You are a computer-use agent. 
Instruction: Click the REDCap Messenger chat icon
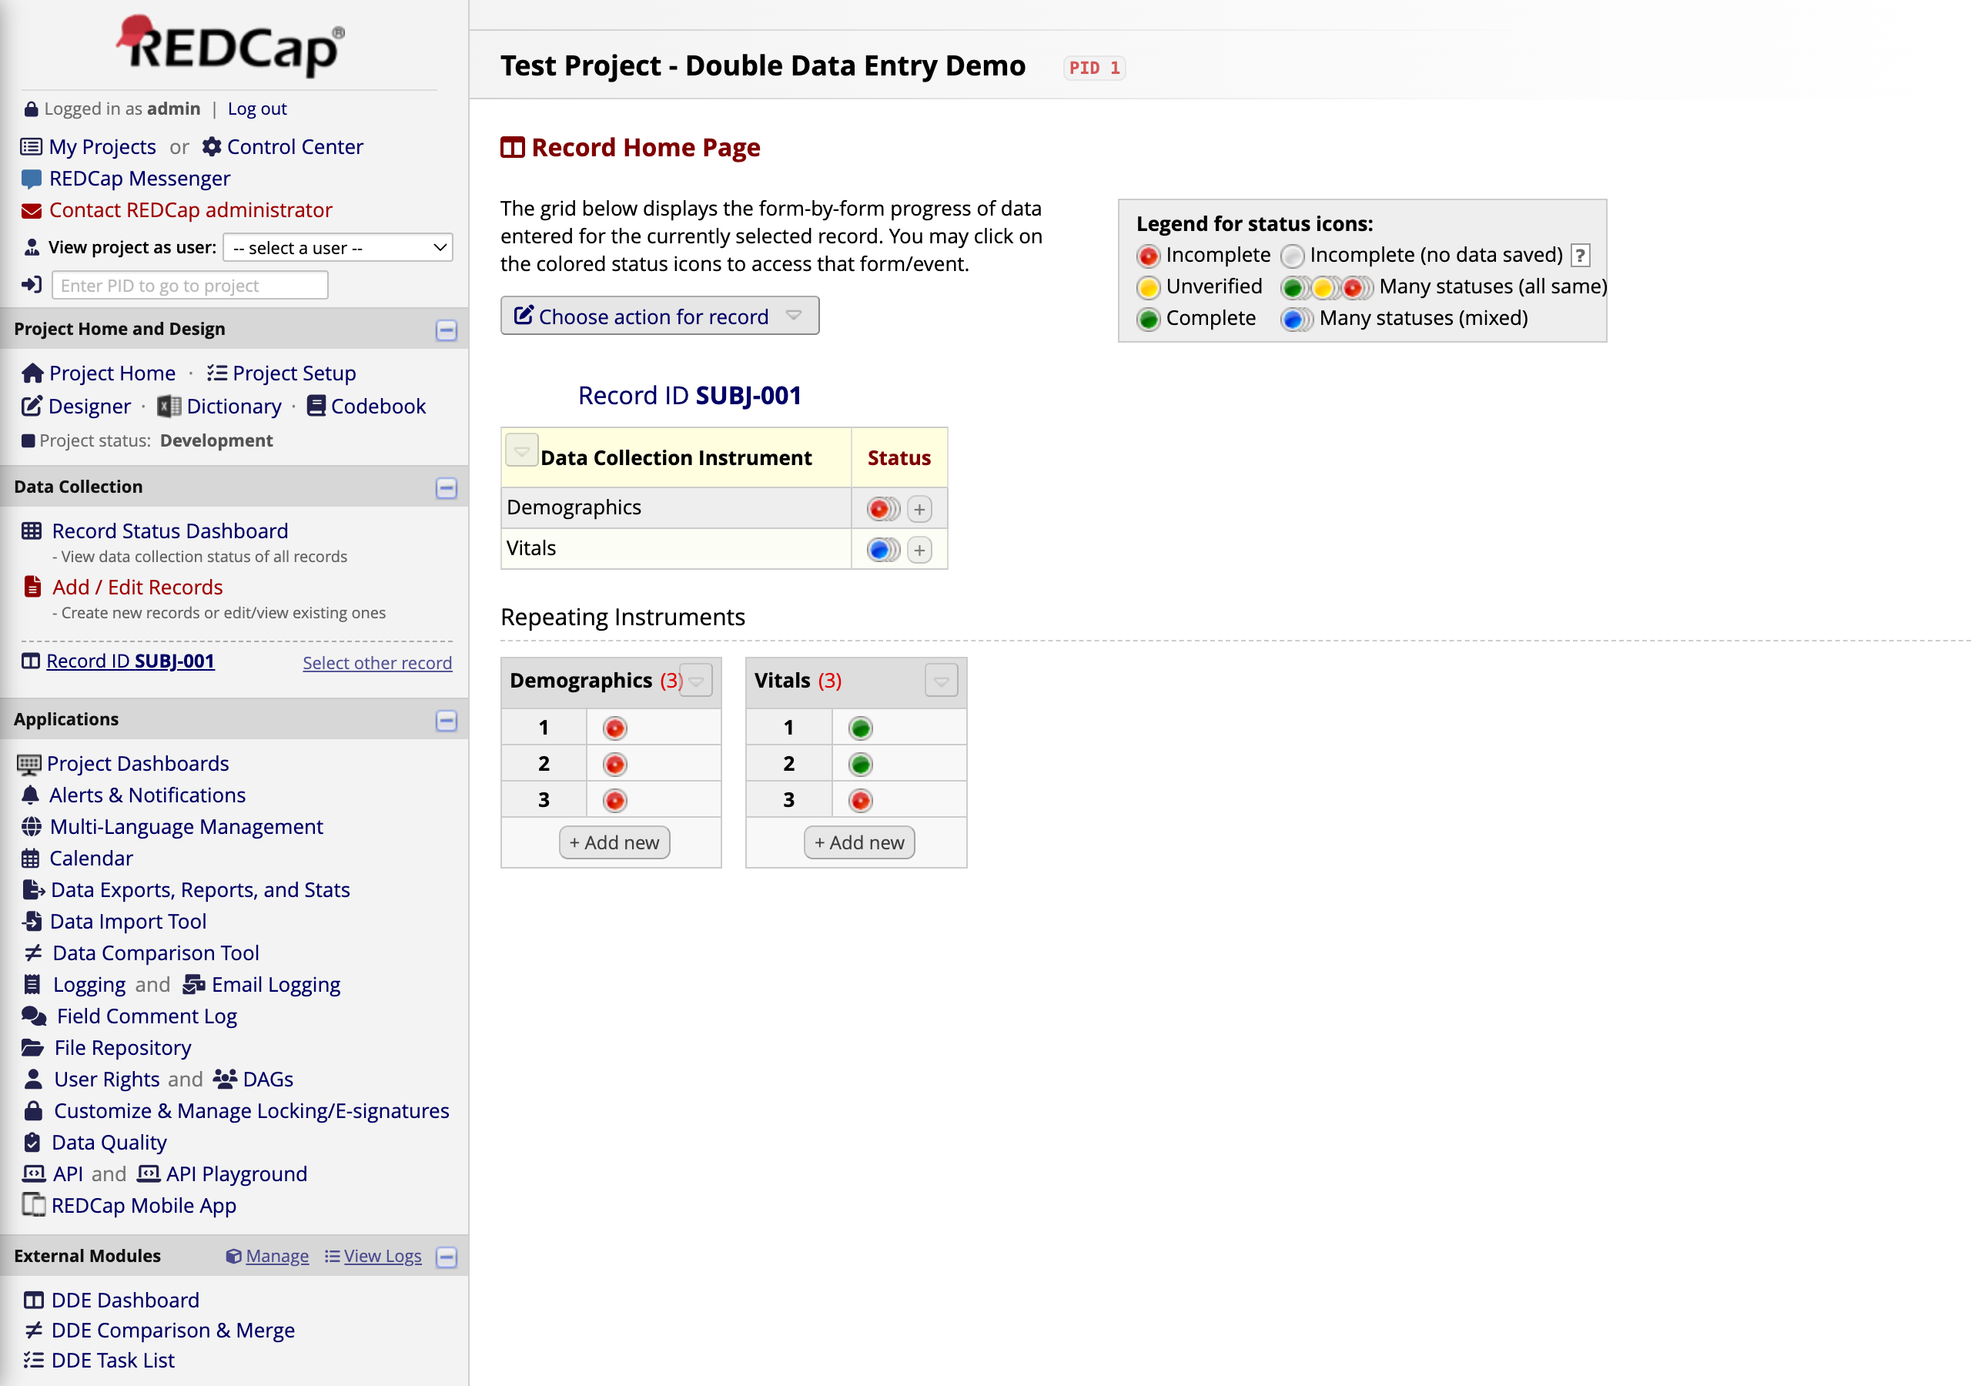[x=31, y=179]
